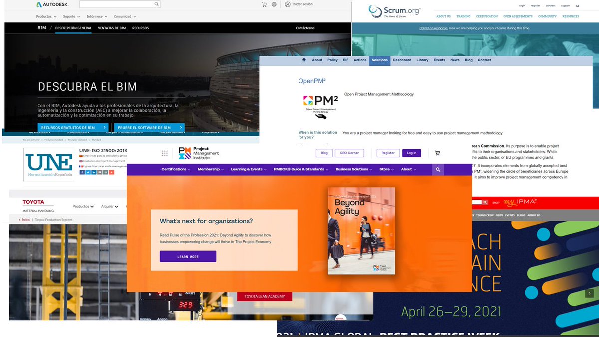Screen dimensions: 599x337
Task: Click the OpenPM² page heading
Action: 312,81
